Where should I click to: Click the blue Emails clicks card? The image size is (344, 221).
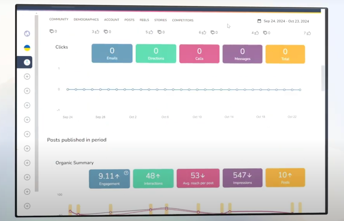[x=112, y=53]
